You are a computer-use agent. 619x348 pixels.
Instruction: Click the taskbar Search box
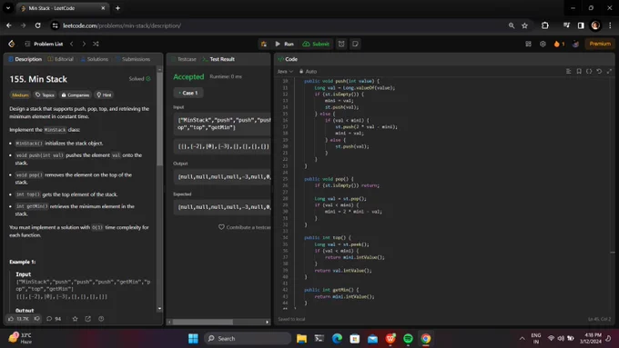248,338
